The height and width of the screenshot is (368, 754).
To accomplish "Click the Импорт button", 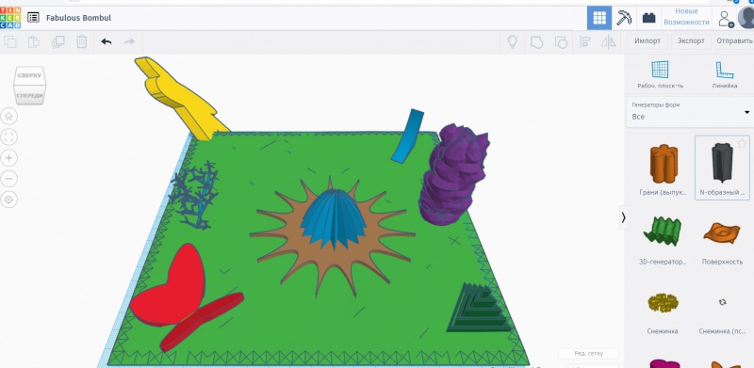I will (647, 40).
